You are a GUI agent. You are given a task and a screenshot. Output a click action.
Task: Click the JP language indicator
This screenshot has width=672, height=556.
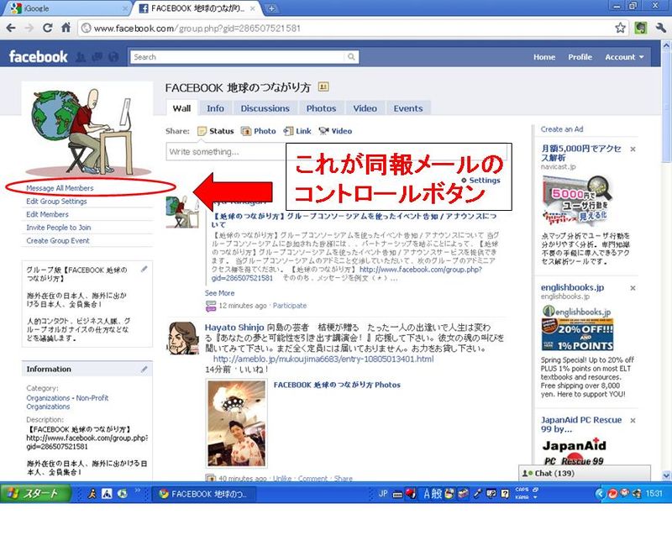(383, 494)
